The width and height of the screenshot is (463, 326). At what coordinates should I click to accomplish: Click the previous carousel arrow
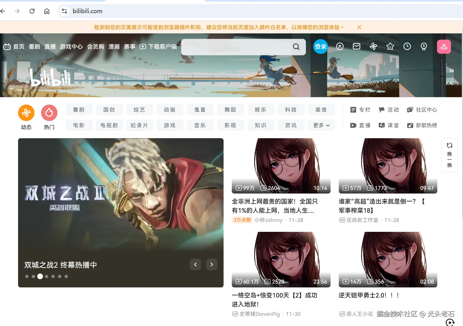[195, 264]
